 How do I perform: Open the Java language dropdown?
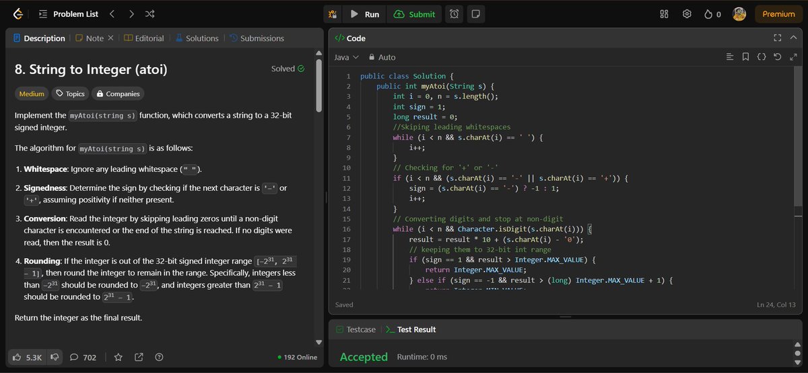(347, 57)
